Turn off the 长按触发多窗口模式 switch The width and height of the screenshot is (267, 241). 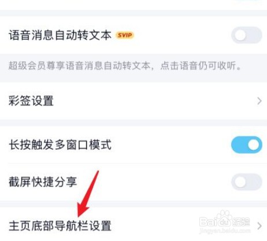(247, 145)
